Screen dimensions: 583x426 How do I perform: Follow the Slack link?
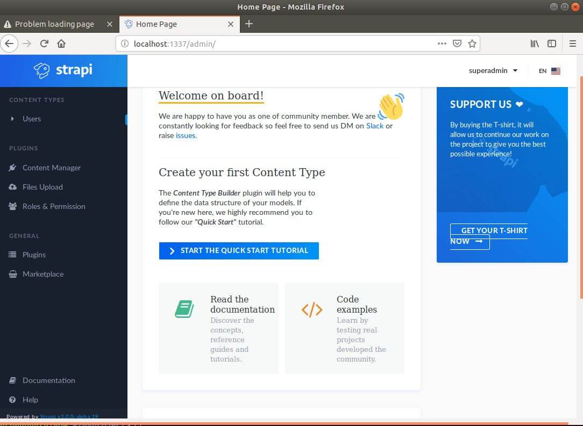pos(375,126)
